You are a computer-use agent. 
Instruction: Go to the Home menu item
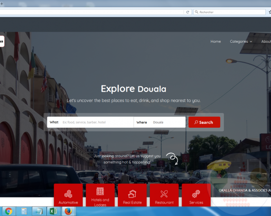pyautogui.click(x=215, y=41)
